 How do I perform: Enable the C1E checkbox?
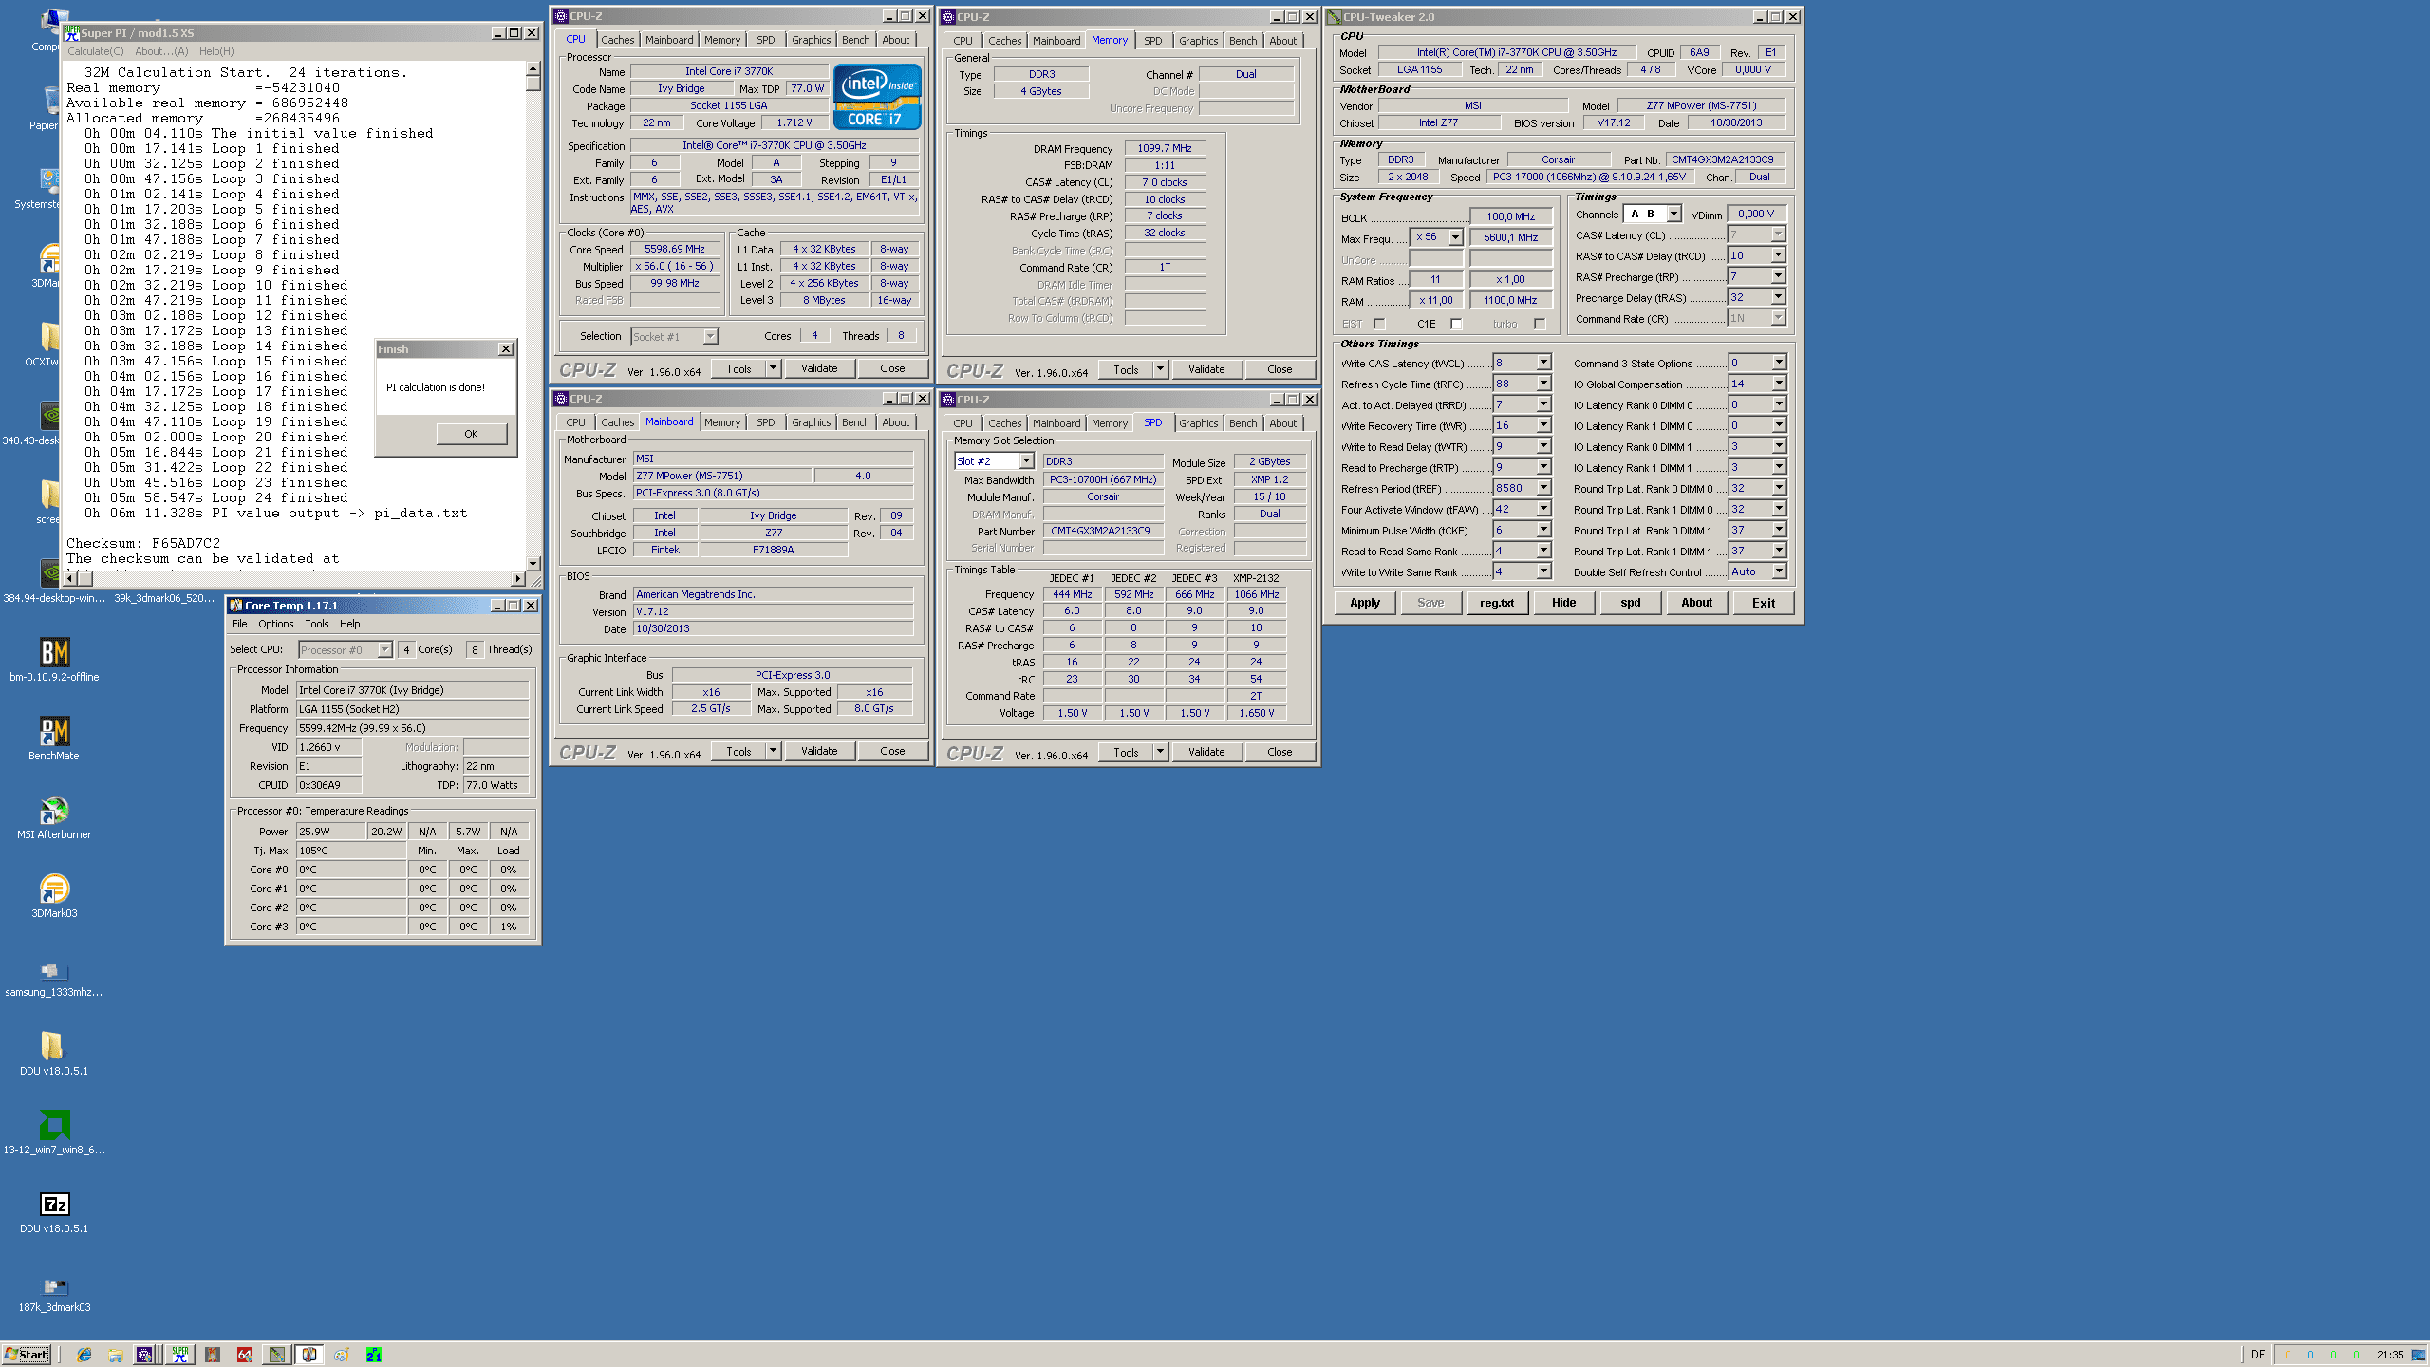coord(1456,325)
